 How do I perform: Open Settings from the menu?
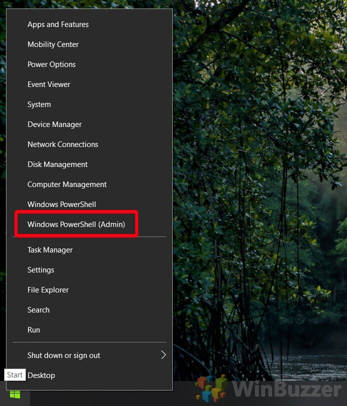pyautogui.click(x=90, y=270)
